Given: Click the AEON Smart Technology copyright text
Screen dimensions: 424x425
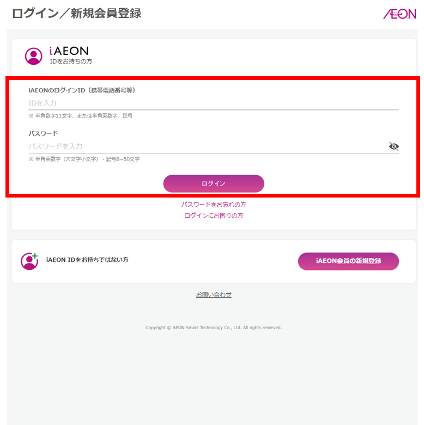Looking at the screenshot, I should point(214,328).
